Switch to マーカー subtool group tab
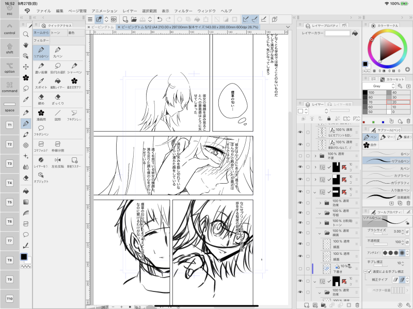The image size is (413, 309). click(x=387, y=137)
